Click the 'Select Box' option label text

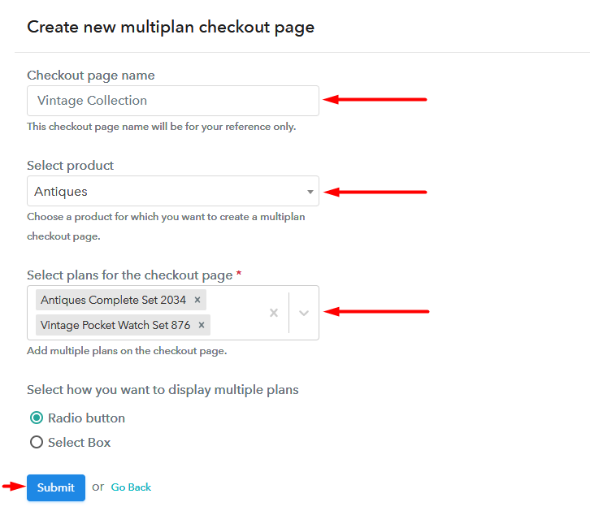80,443
